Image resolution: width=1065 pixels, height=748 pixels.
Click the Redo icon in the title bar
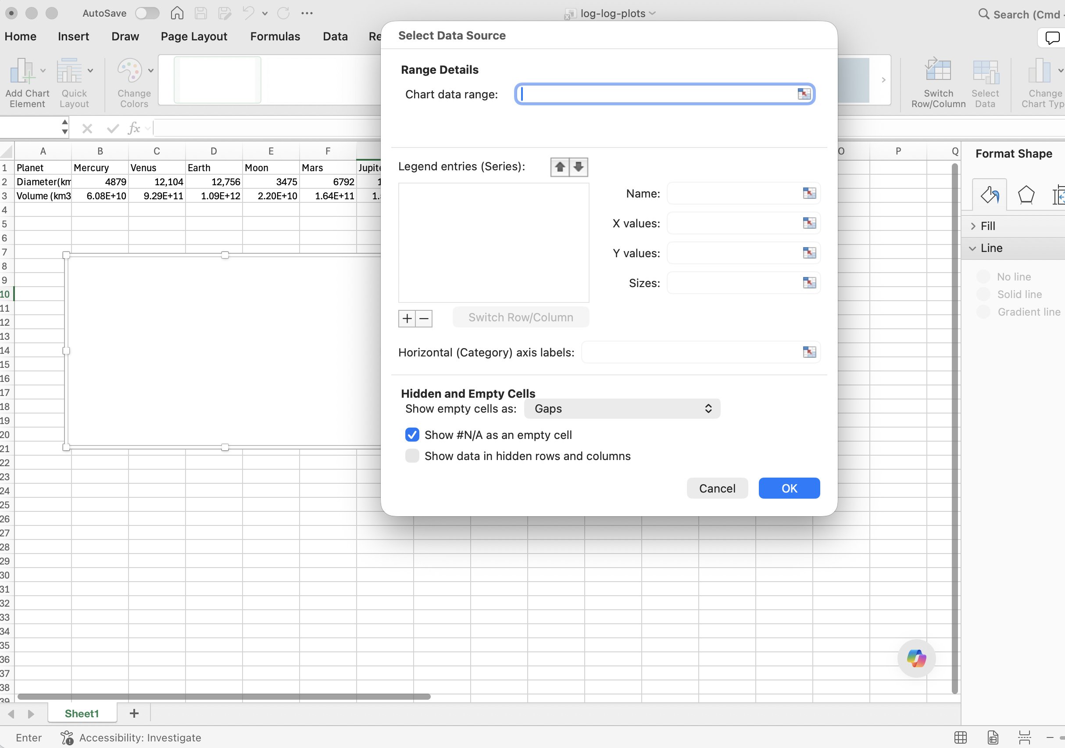pyautogui.click(x=283, y=13)
